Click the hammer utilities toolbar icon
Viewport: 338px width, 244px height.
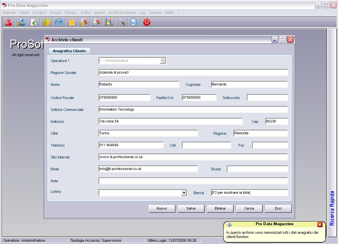[121, 22]
